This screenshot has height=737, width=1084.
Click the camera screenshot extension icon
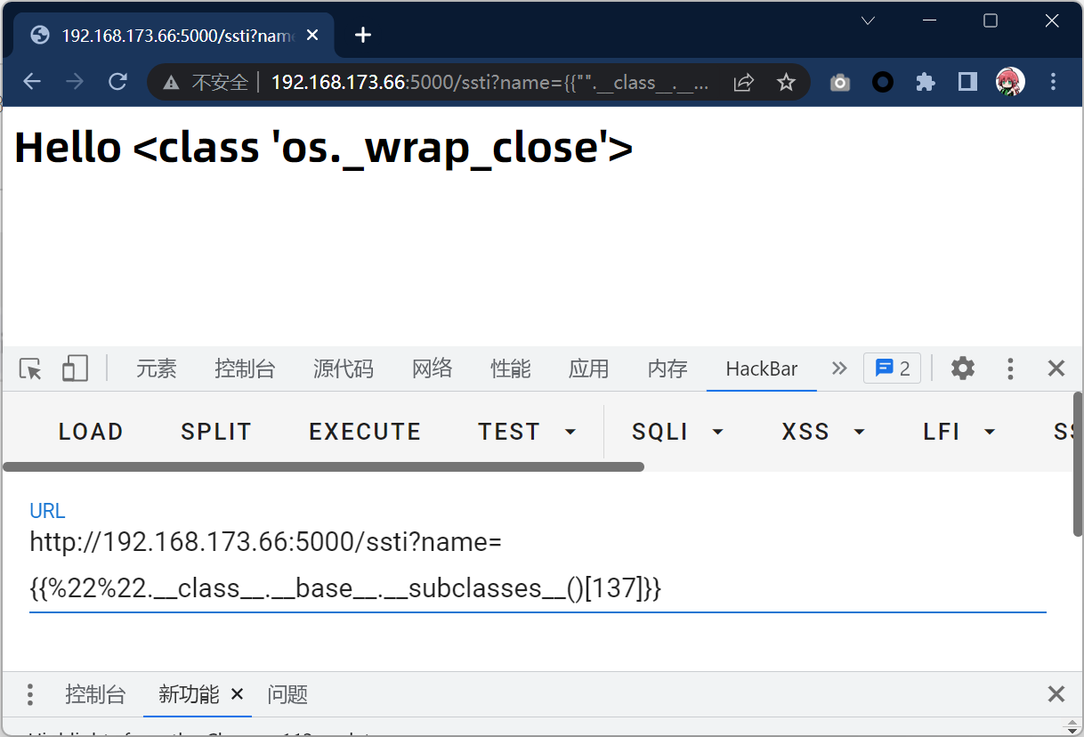[x=839, y=82]
